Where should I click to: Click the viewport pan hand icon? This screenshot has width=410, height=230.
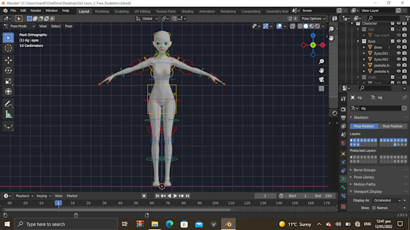(321, 70)
